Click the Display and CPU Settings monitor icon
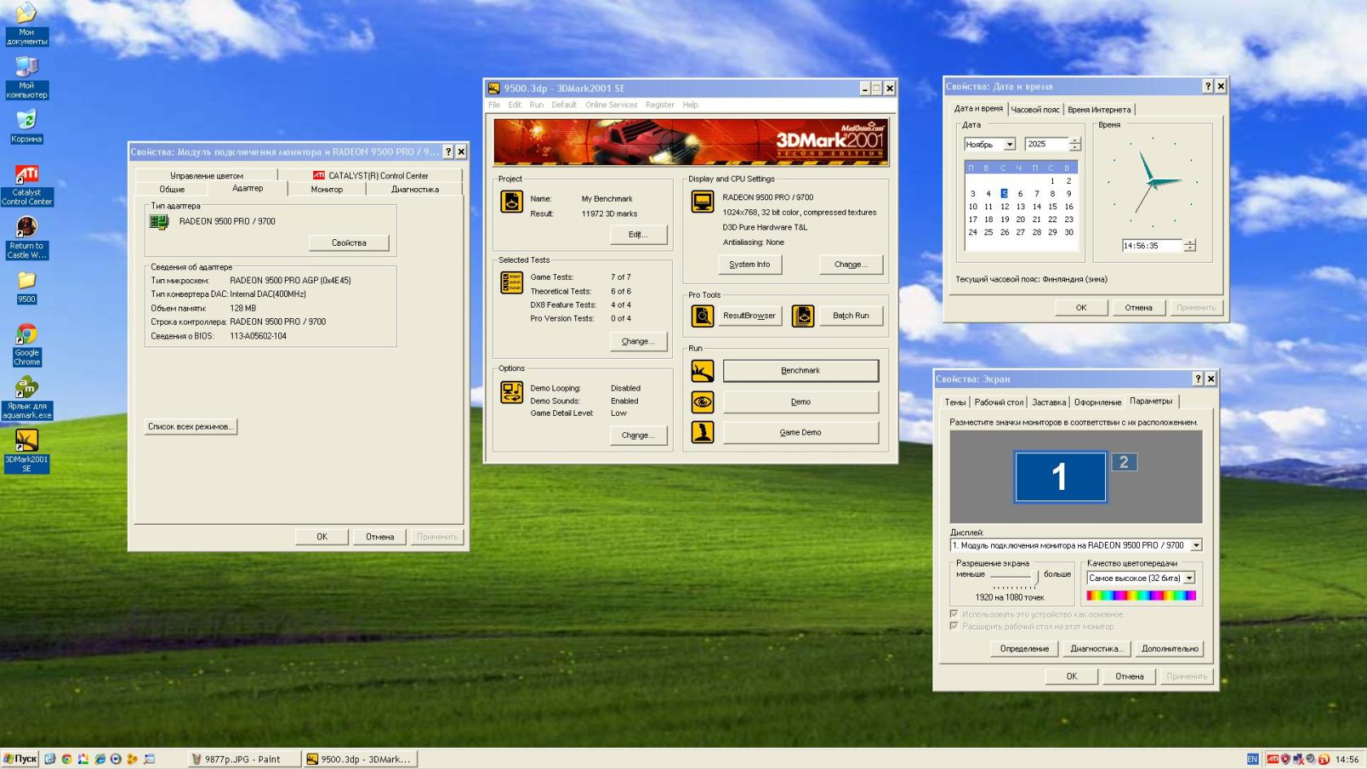 click(x=702, y=201)
